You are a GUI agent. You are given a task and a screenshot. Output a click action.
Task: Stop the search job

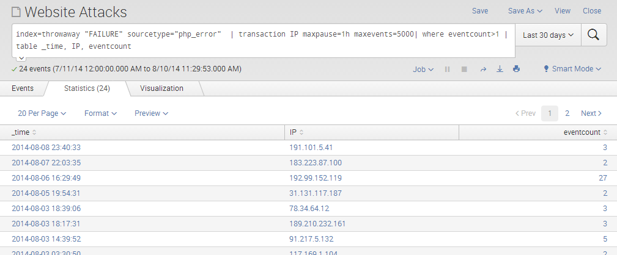pyautogui.click(x=464, y=70)
